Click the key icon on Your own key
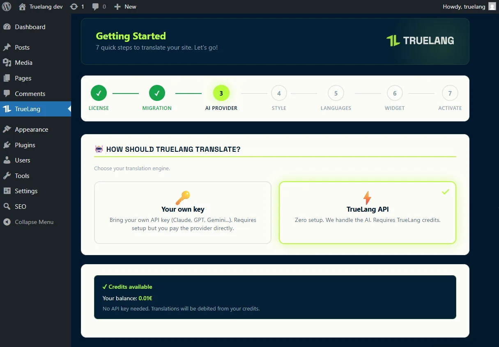The height and width of the screenshot is (347, 499). 183,198
